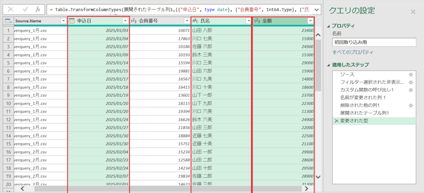Select row number 10 header
424x193 pixels.
pyautogui.click(x=8, y=103)
